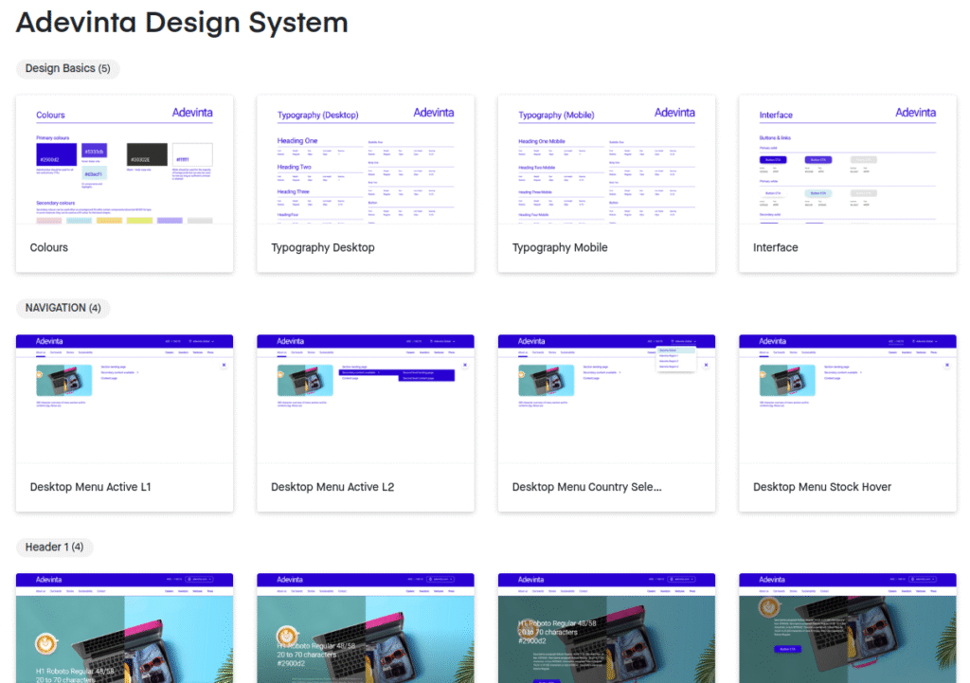Image resolution: width=970 pixels, height=683 pixels.
Task: Open the Desktop Menu Country Selector card title
Action: pos(586,487)
